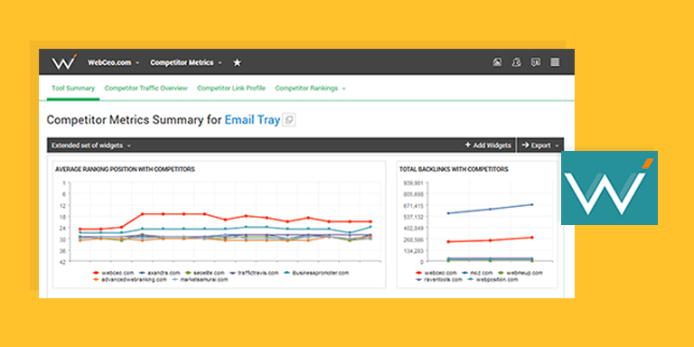This screenshot has height=347, width=694.
Task: Open the hamburger menu icon
Action: pos(555,62)
